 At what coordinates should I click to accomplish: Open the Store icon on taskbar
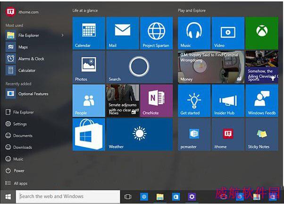pos(176,196)
